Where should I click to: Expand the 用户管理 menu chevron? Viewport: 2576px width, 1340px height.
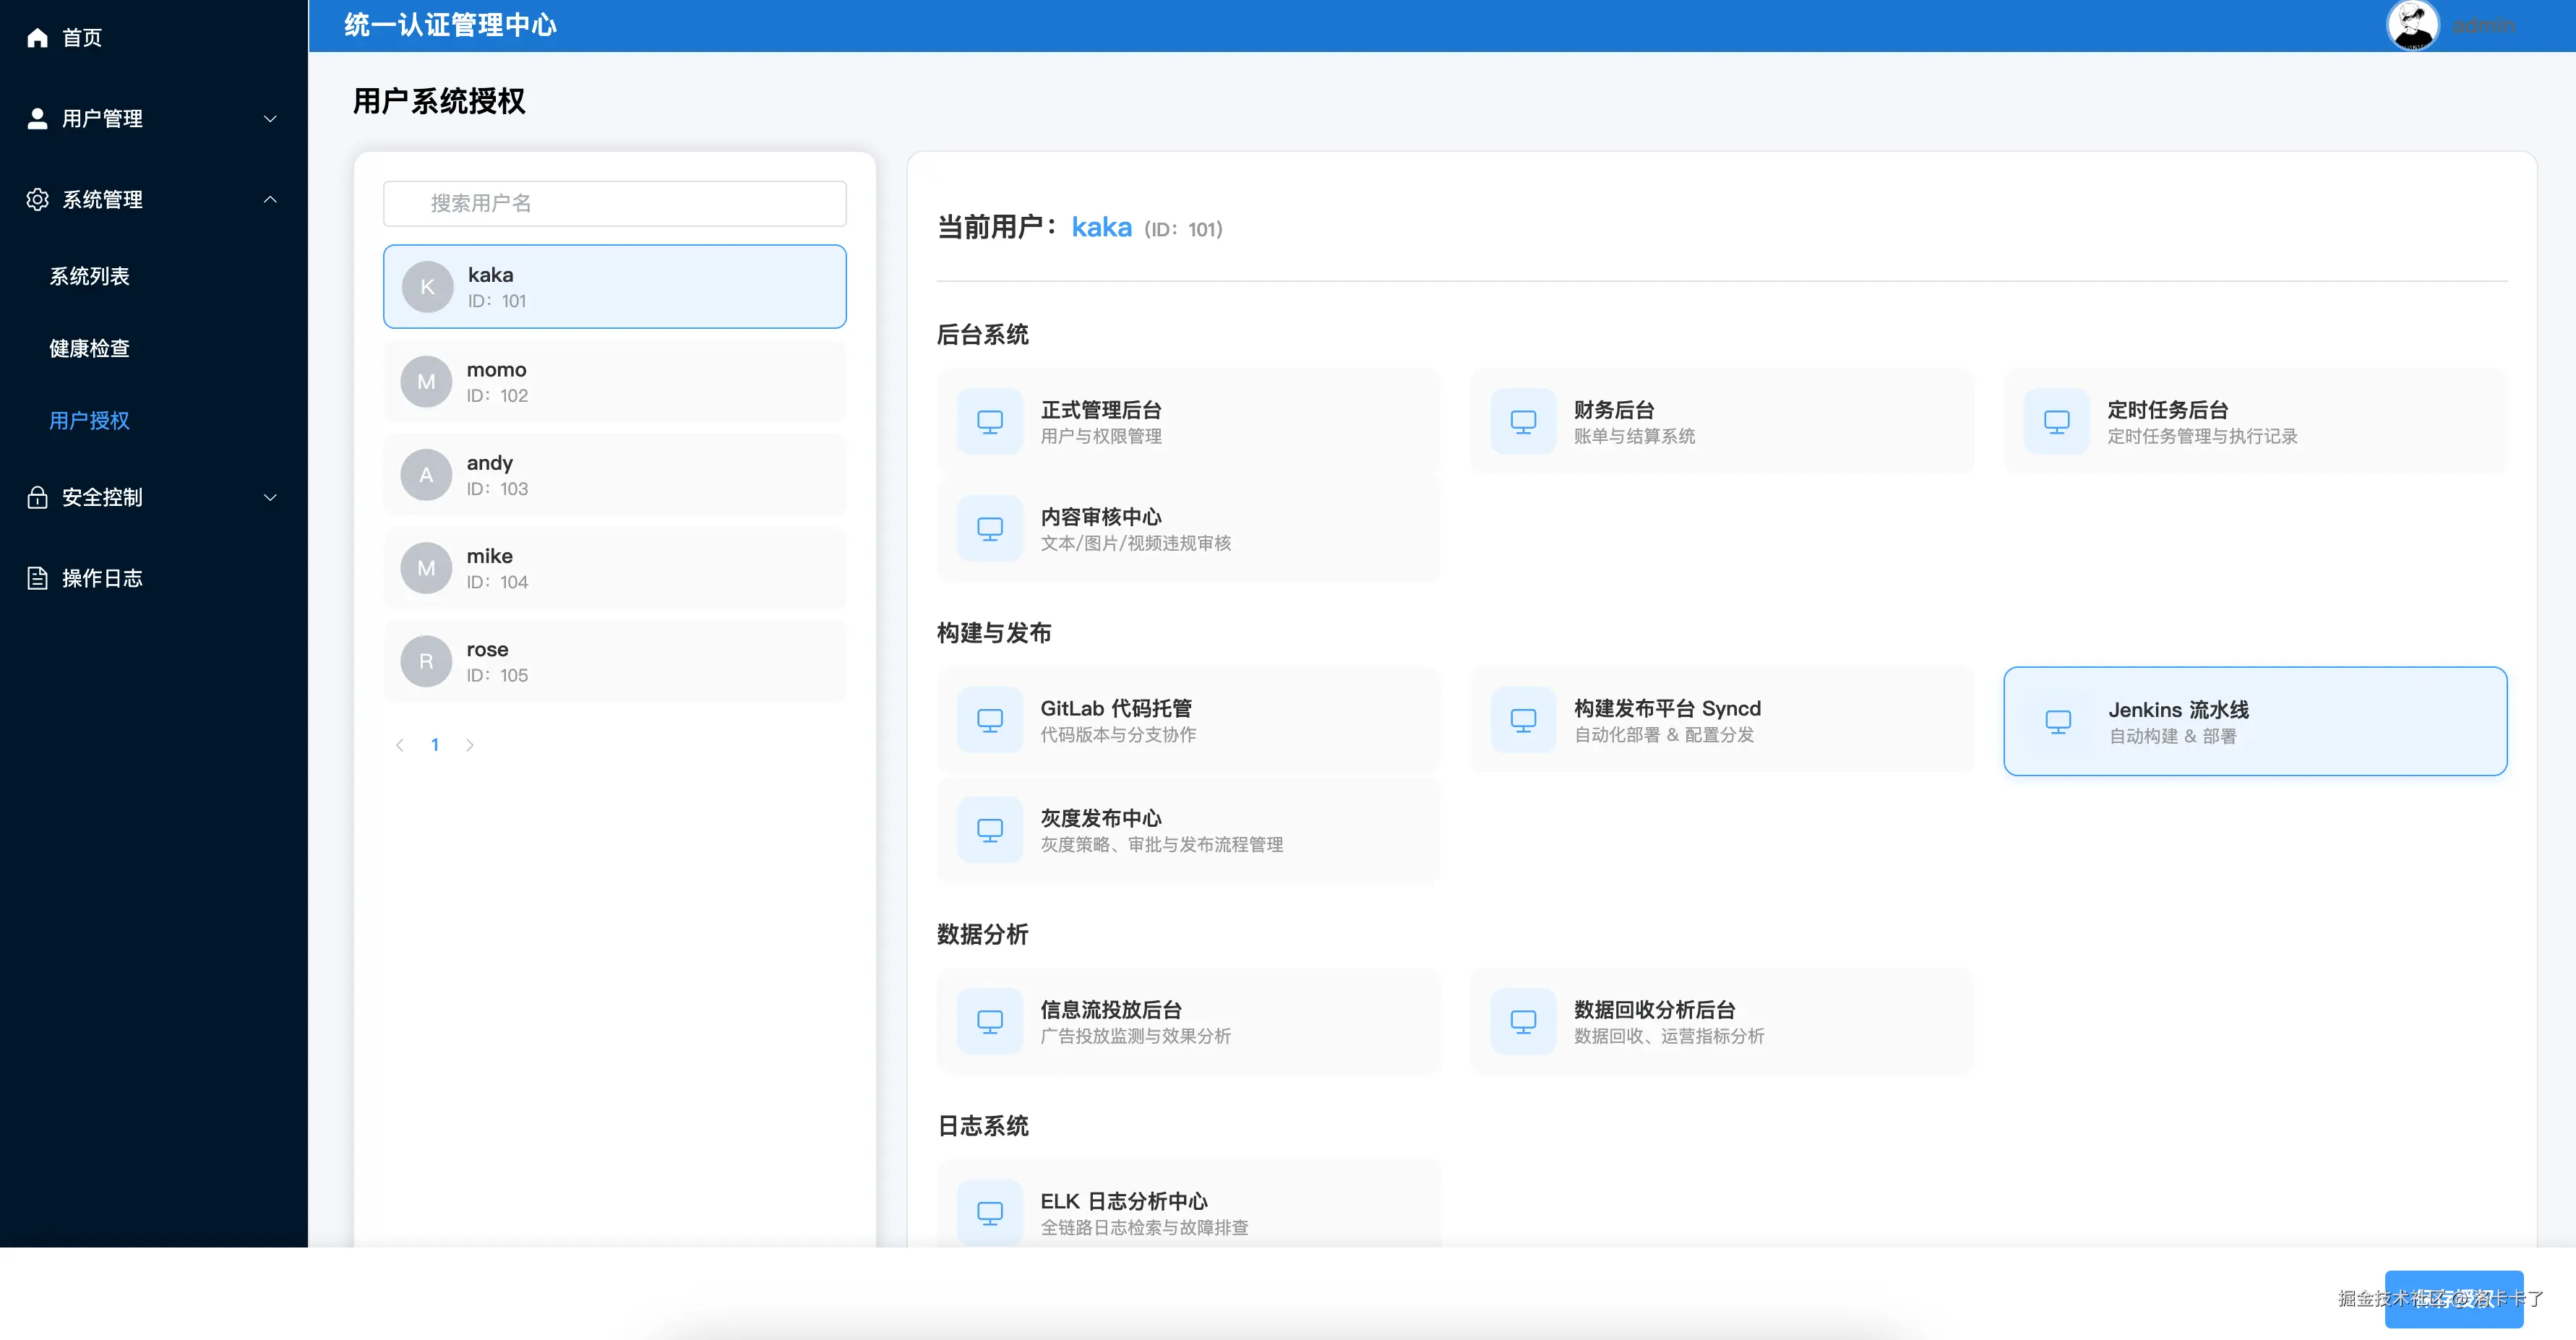click(270, 118)
